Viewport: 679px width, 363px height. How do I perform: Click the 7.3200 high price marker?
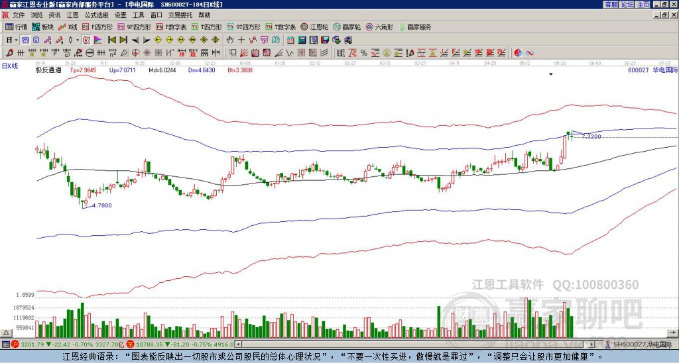click(591, 136)
